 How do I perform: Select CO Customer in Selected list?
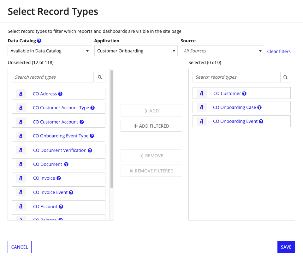(x=241, y=93)
